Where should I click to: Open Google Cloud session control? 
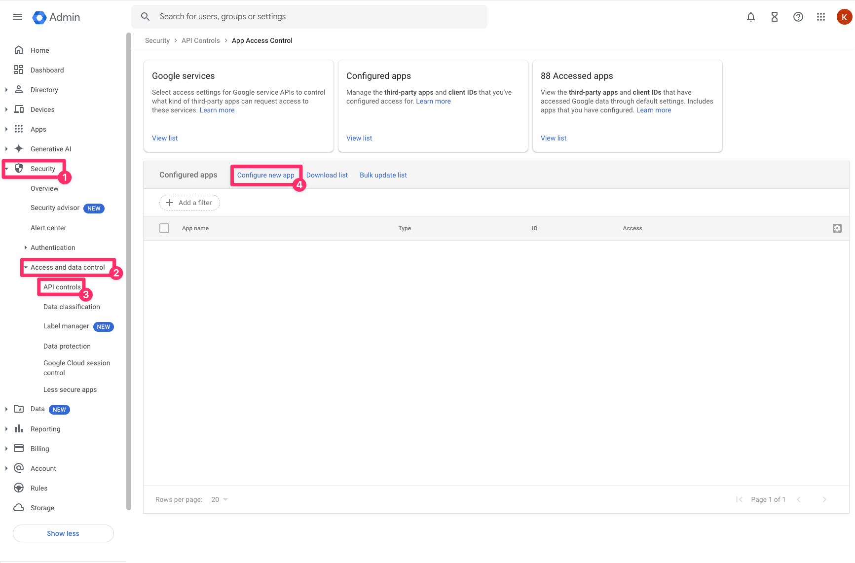[76, 368]
